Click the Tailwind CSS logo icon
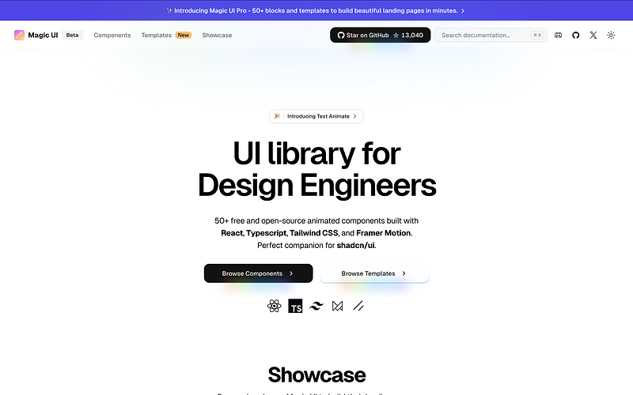 (x=316, y=306)
